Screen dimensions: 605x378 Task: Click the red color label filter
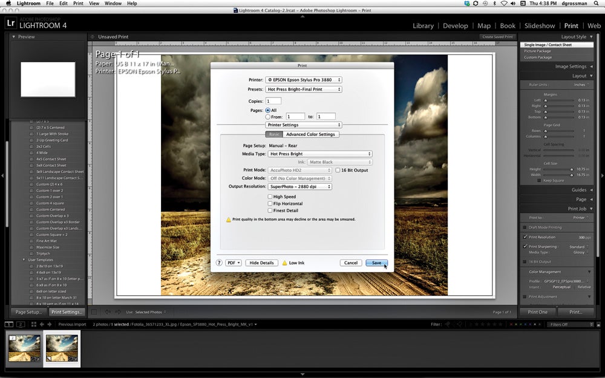(x=512, y=325)
